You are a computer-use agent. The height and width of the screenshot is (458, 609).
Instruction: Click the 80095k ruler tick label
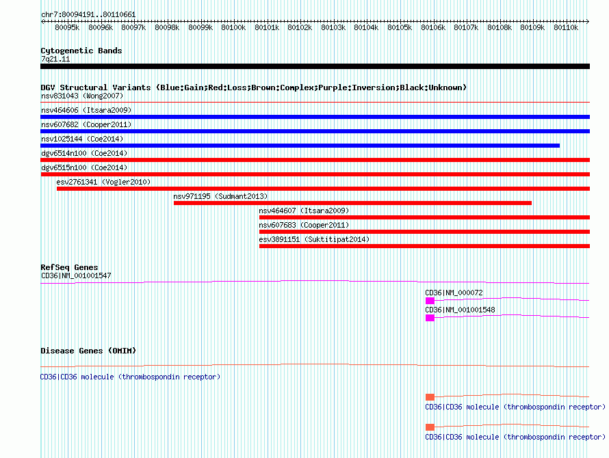[x=67, y=27]
